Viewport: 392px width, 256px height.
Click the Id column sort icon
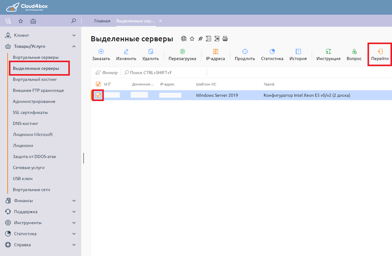coord(110,84)
